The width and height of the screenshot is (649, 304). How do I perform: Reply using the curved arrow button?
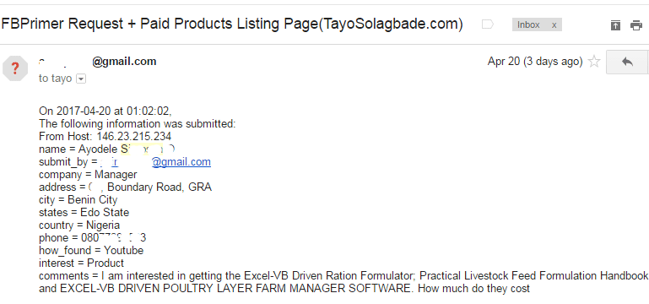pos(627,62)
